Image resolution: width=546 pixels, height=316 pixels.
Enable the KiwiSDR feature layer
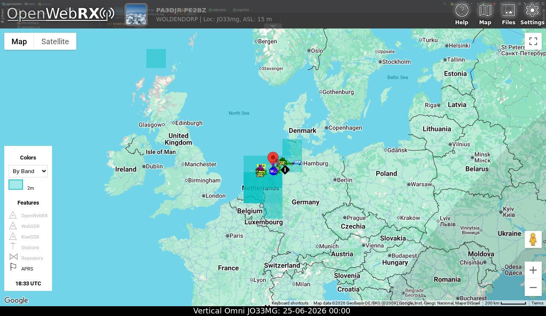24,237
